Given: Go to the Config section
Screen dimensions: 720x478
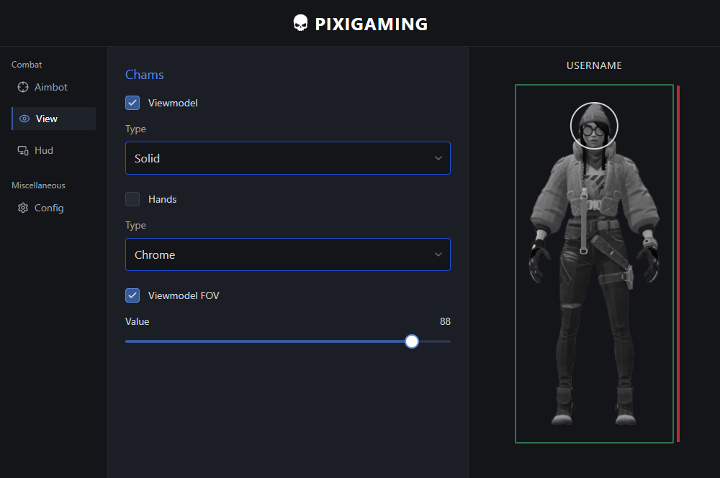Looking at the screenshot, I should click(x=53, y=208).
